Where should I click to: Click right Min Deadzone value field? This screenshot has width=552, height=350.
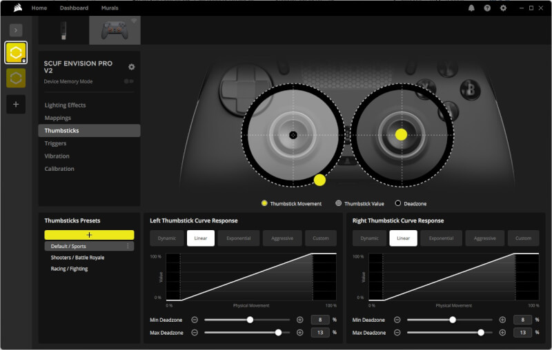[523, 320]
